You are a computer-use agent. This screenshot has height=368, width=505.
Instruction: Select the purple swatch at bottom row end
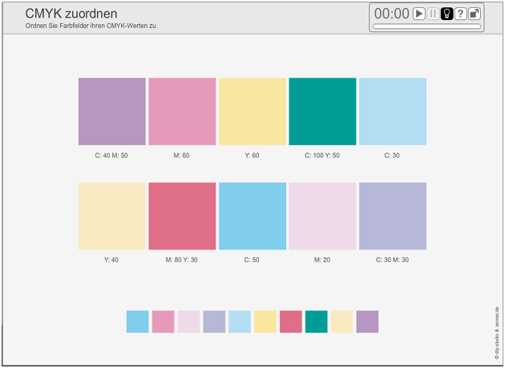point(367,321)
